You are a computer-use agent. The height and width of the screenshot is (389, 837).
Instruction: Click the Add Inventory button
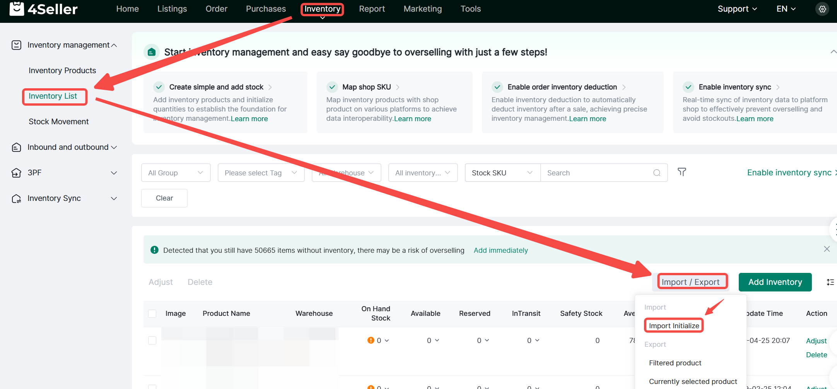click(x=775, y=282)
